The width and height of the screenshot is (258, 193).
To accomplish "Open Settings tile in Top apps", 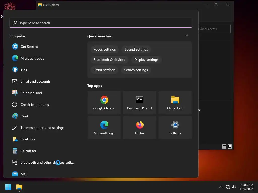I will (175, 128).
